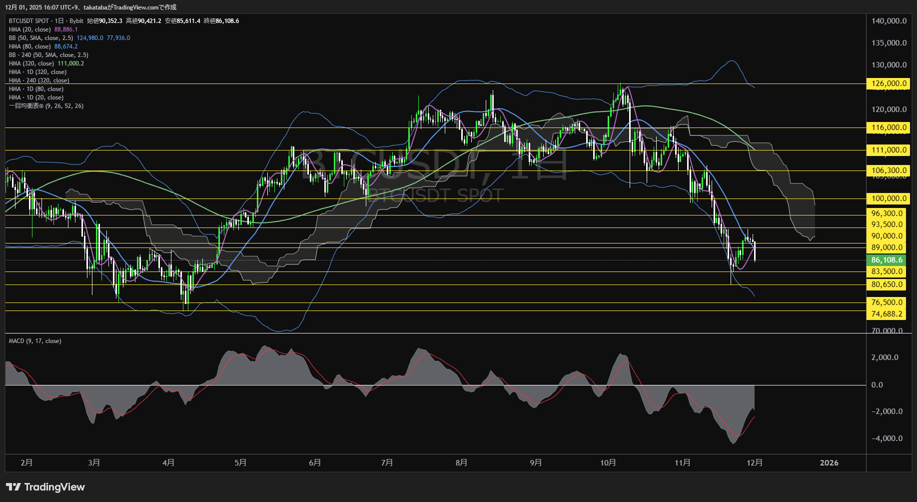Click the 111,000.0 horizontal line price label
The width and height of the screenshot is (917, 502).
(887, 150)
